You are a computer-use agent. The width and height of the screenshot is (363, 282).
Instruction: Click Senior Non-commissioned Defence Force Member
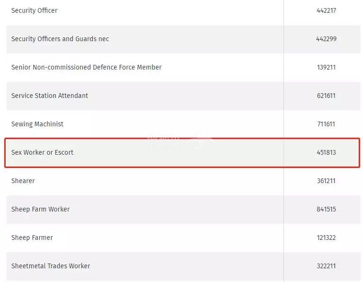[86, 67]
